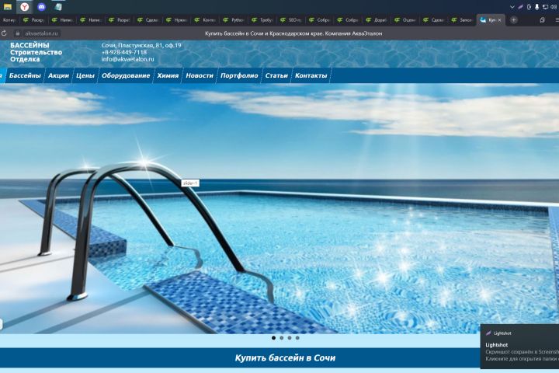Screen dimensions: 559x373
Task: Click the Yandex Browser taskbar icon
Action: (x=24, y=6)
